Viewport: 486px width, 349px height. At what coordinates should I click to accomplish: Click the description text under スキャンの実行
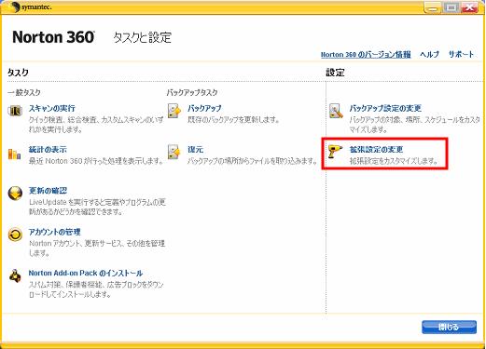(96, 125)
